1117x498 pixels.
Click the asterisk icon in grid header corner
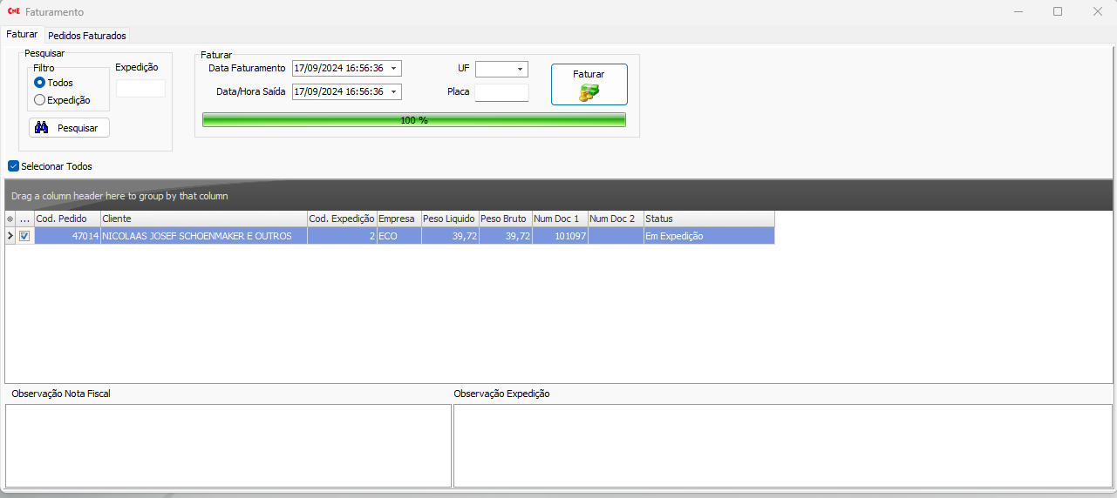(10, 219)
